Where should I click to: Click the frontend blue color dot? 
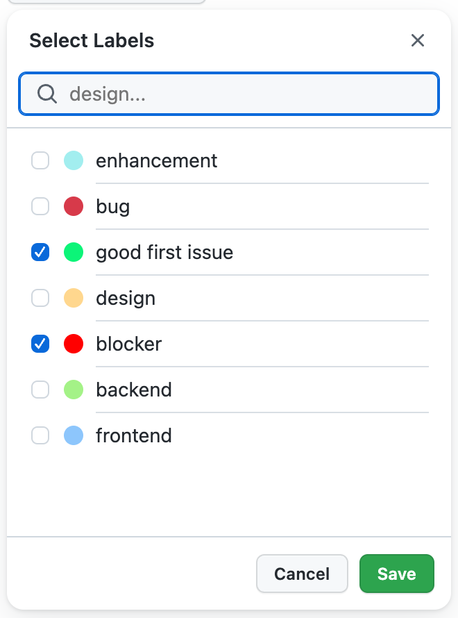pyautogui.click(x=74, y=436)
